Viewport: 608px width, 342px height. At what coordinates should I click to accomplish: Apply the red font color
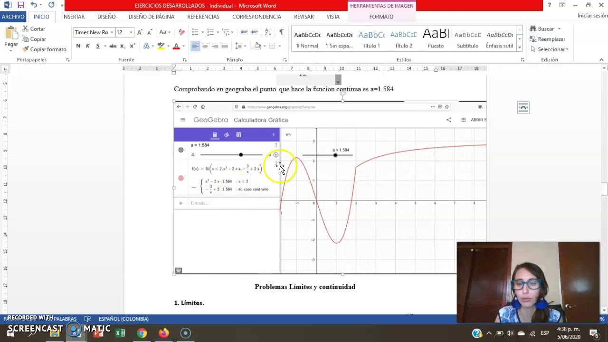(176, 46)
